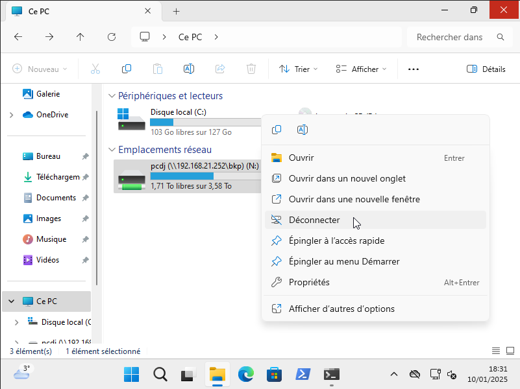Click chevron after Ce PC in address bar
This screenshot has width=520, height=389.
click(x=216, y=37)
